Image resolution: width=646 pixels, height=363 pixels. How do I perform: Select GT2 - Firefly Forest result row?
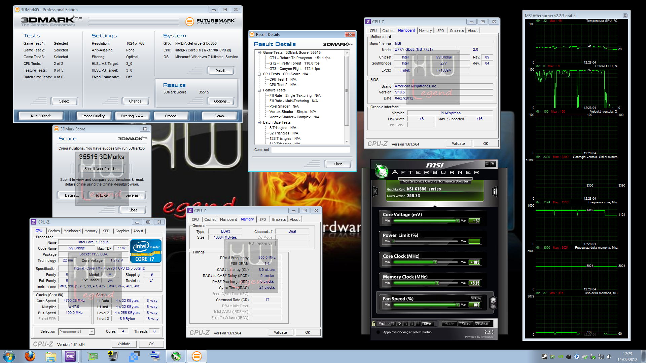[294, 63]
